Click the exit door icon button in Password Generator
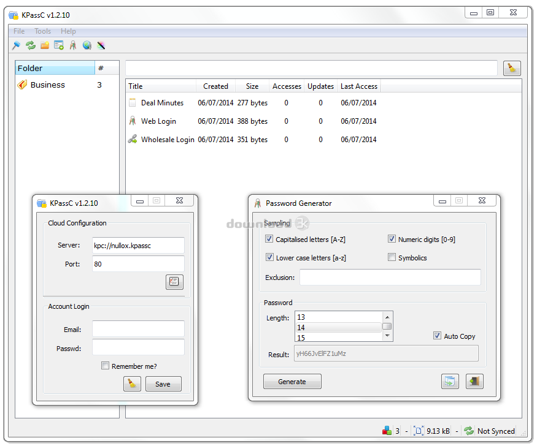The image size is (537, 446). pyautogui.click(x=474, y=381)
